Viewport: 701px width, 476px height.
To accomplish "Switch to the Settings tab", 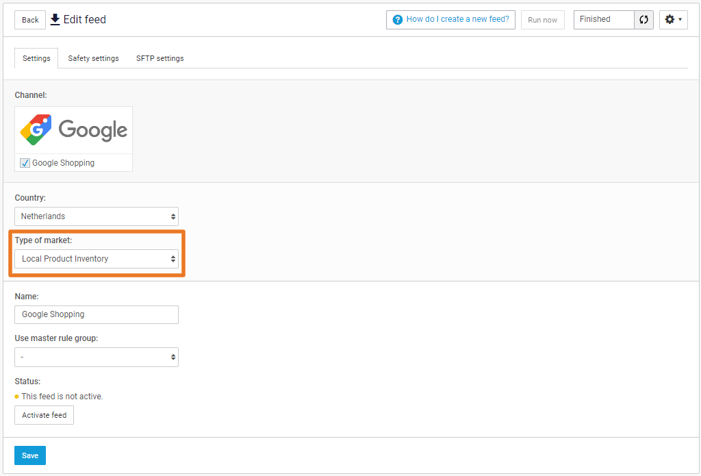I will pyautogui.click(x=36, y=58).
